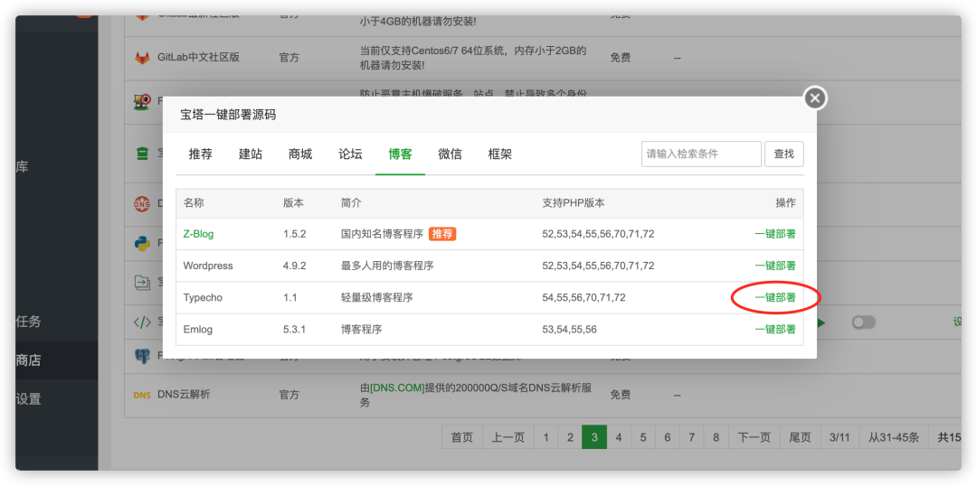Select the 博客 tab

[x=400, y=154]
